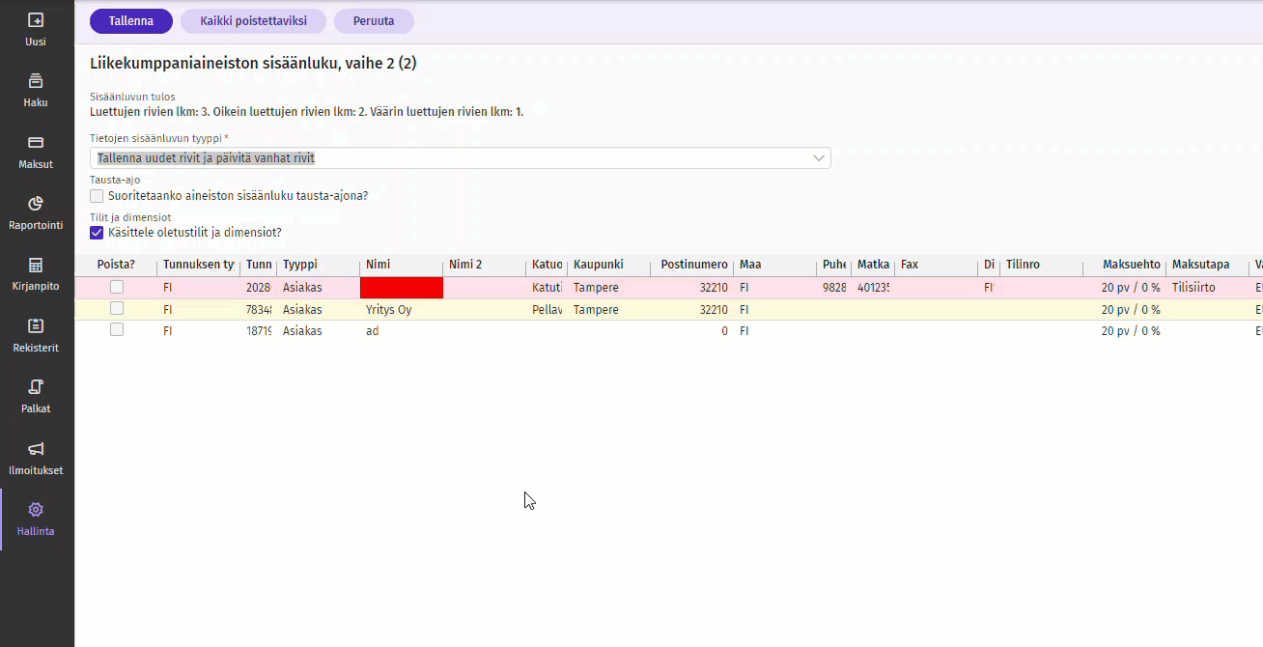
Task: Select the Kirjanpito calculator icon
Action: pyautogui.click(x=36, y=265)
